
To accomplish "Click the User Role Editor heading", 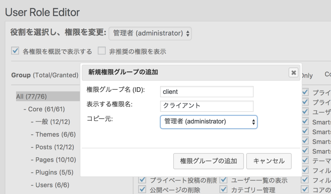I will point(42,13).
